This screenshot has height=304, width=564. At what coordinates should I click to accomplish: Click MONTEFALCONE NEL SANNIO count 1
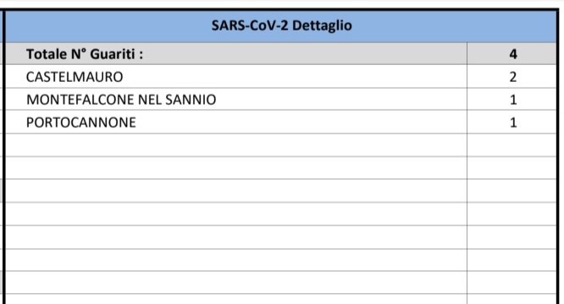coord(513,100)
